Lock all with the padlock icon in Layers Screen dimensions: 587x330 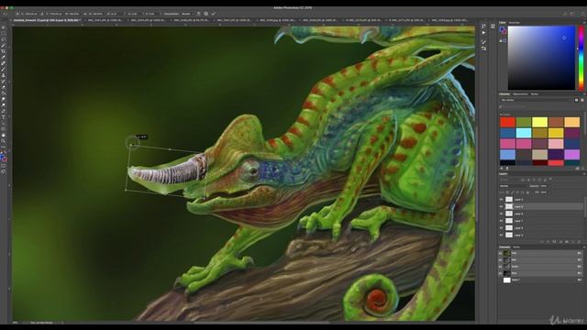(x=528, y=192)
